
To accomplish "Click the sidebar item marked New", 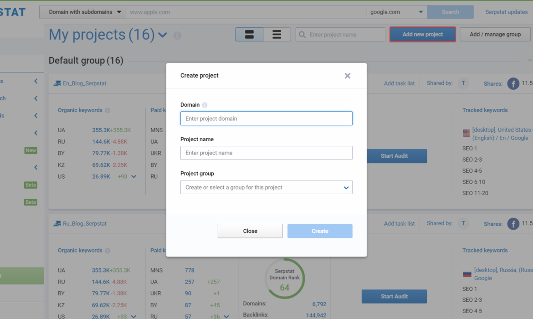I will coord(31,150).
